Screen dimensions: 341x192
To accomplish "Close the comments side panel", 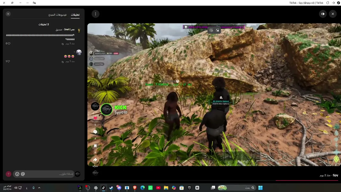I will point(8,14).
